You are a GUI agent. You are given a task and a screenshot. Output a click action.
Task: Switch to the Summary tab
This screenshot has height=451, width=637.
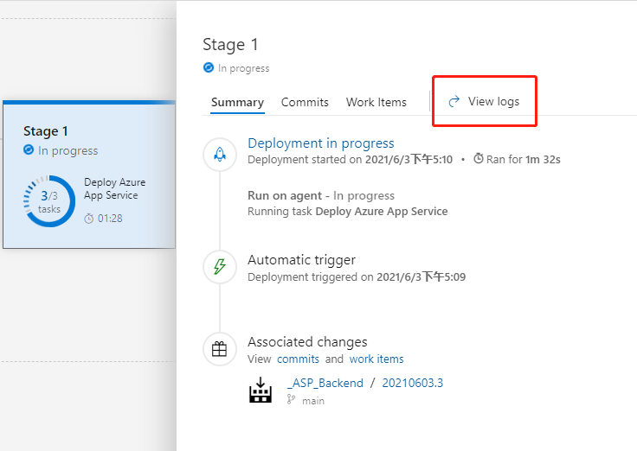coord(237,102)
